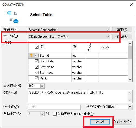Uncheck the StaffKana column checkbox
Image resolution: width=136 pixels, height=128 pixels.
coord(37,73)
